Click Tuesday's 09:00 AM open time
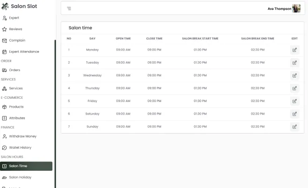The image size is (308, 188). tap(123, 63)
